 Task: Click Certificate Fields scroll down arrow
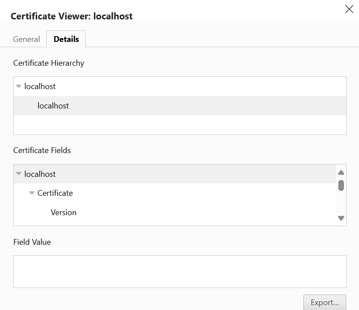tap(341, 218)
